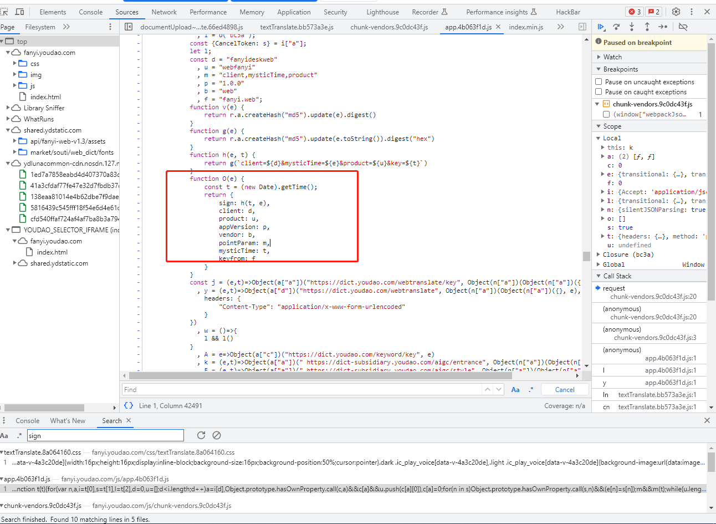Cancel the Find bar

click(565, 389)
